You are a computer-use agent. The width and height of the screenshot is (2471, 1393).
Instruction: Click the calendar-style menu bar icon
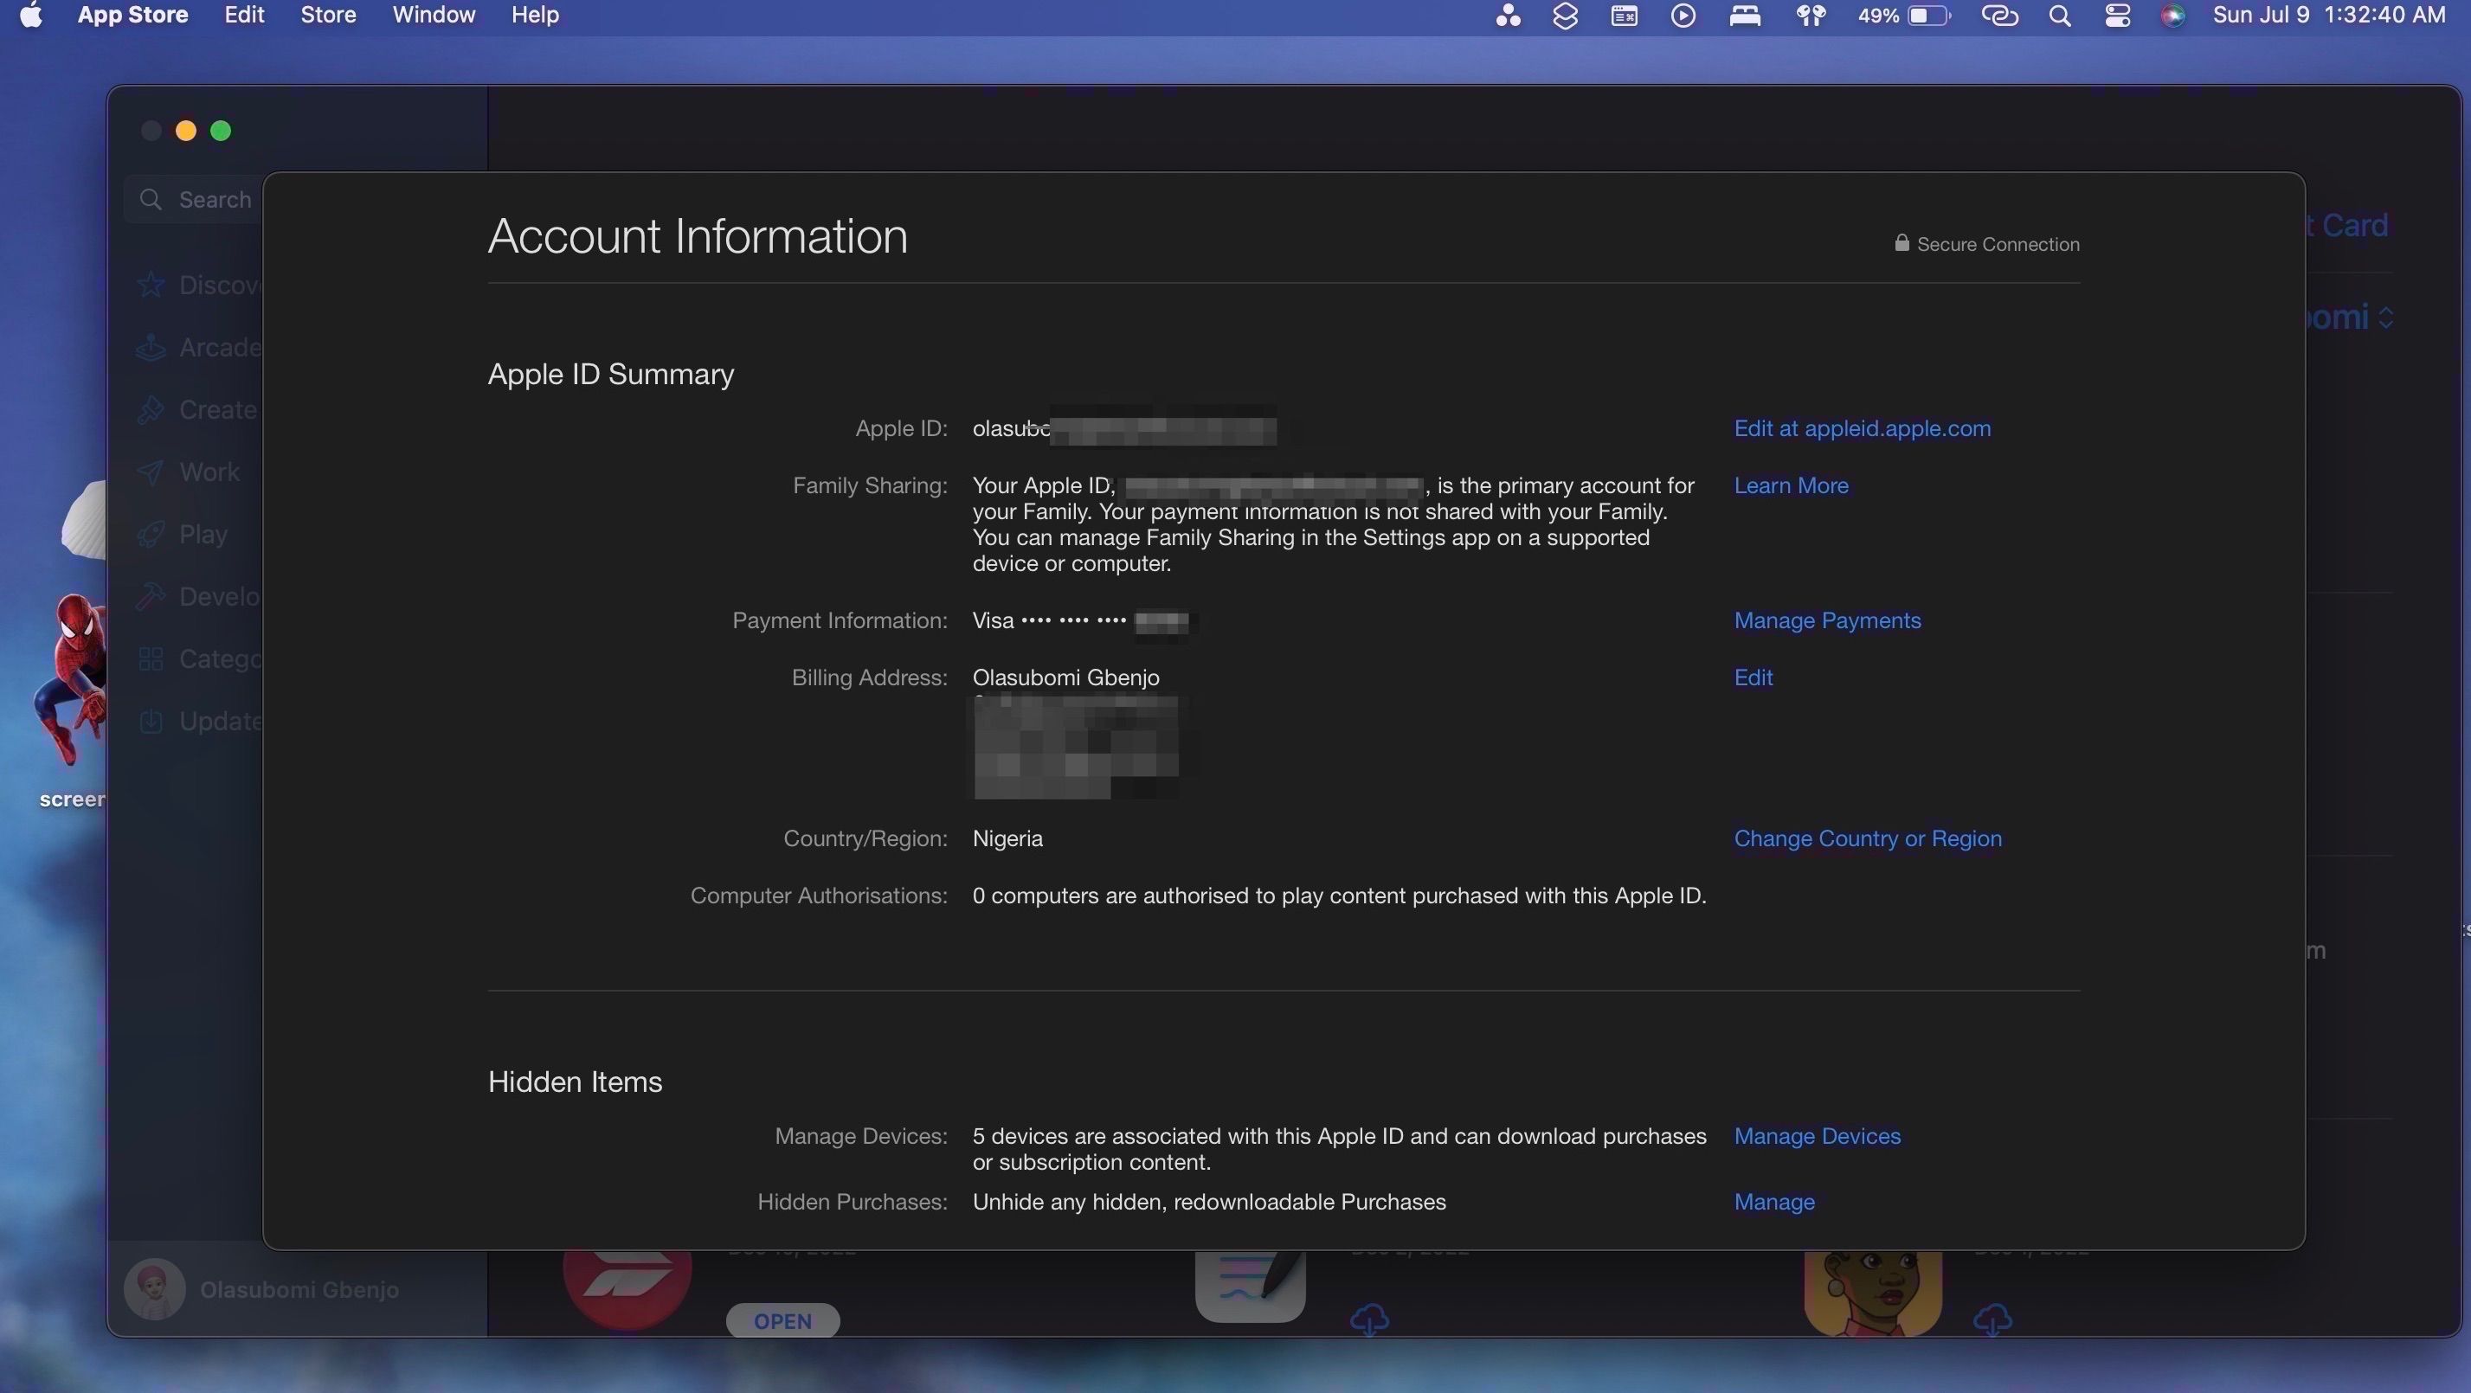[1624, 16]
